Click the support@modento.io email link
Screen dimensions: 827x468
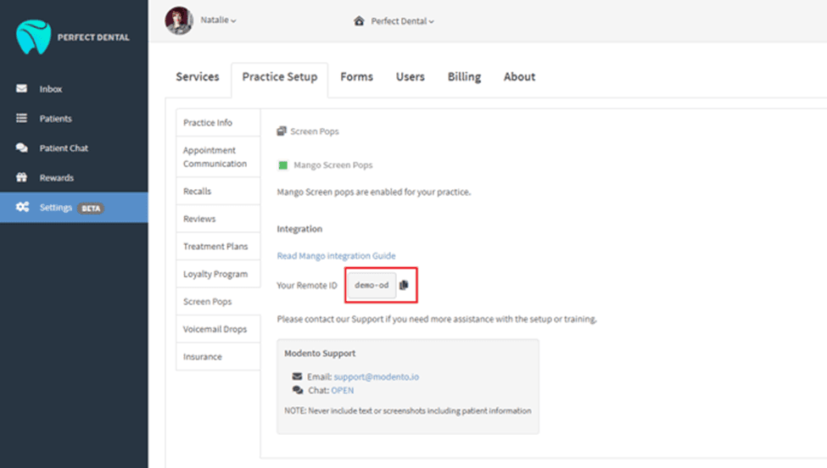(x=376, y=376)
